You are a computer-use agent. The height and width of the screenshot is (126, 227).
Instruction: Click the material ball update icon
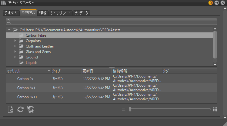[x=31, y=109]
